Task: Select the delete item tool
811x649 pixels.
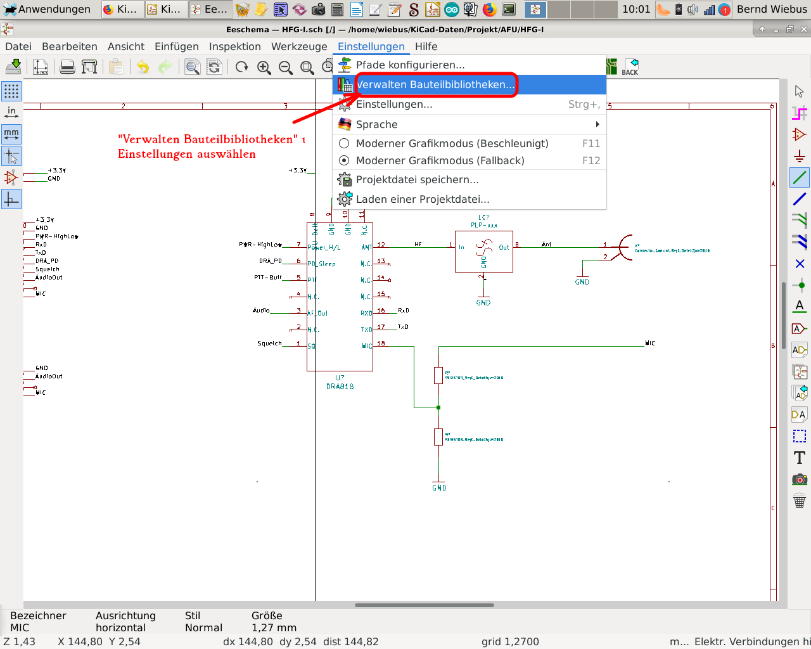Action: [800, 501]
